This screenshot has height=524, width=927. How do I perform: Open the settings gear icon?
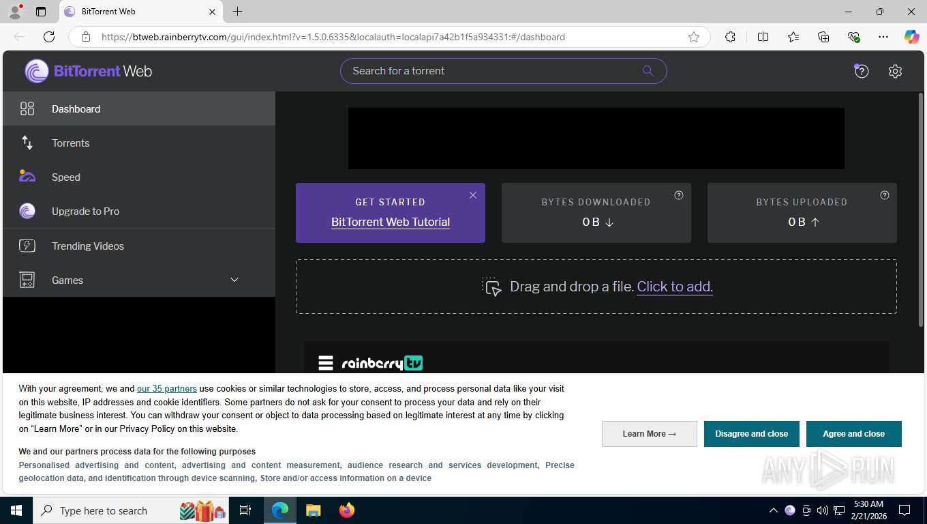point(895,71)
